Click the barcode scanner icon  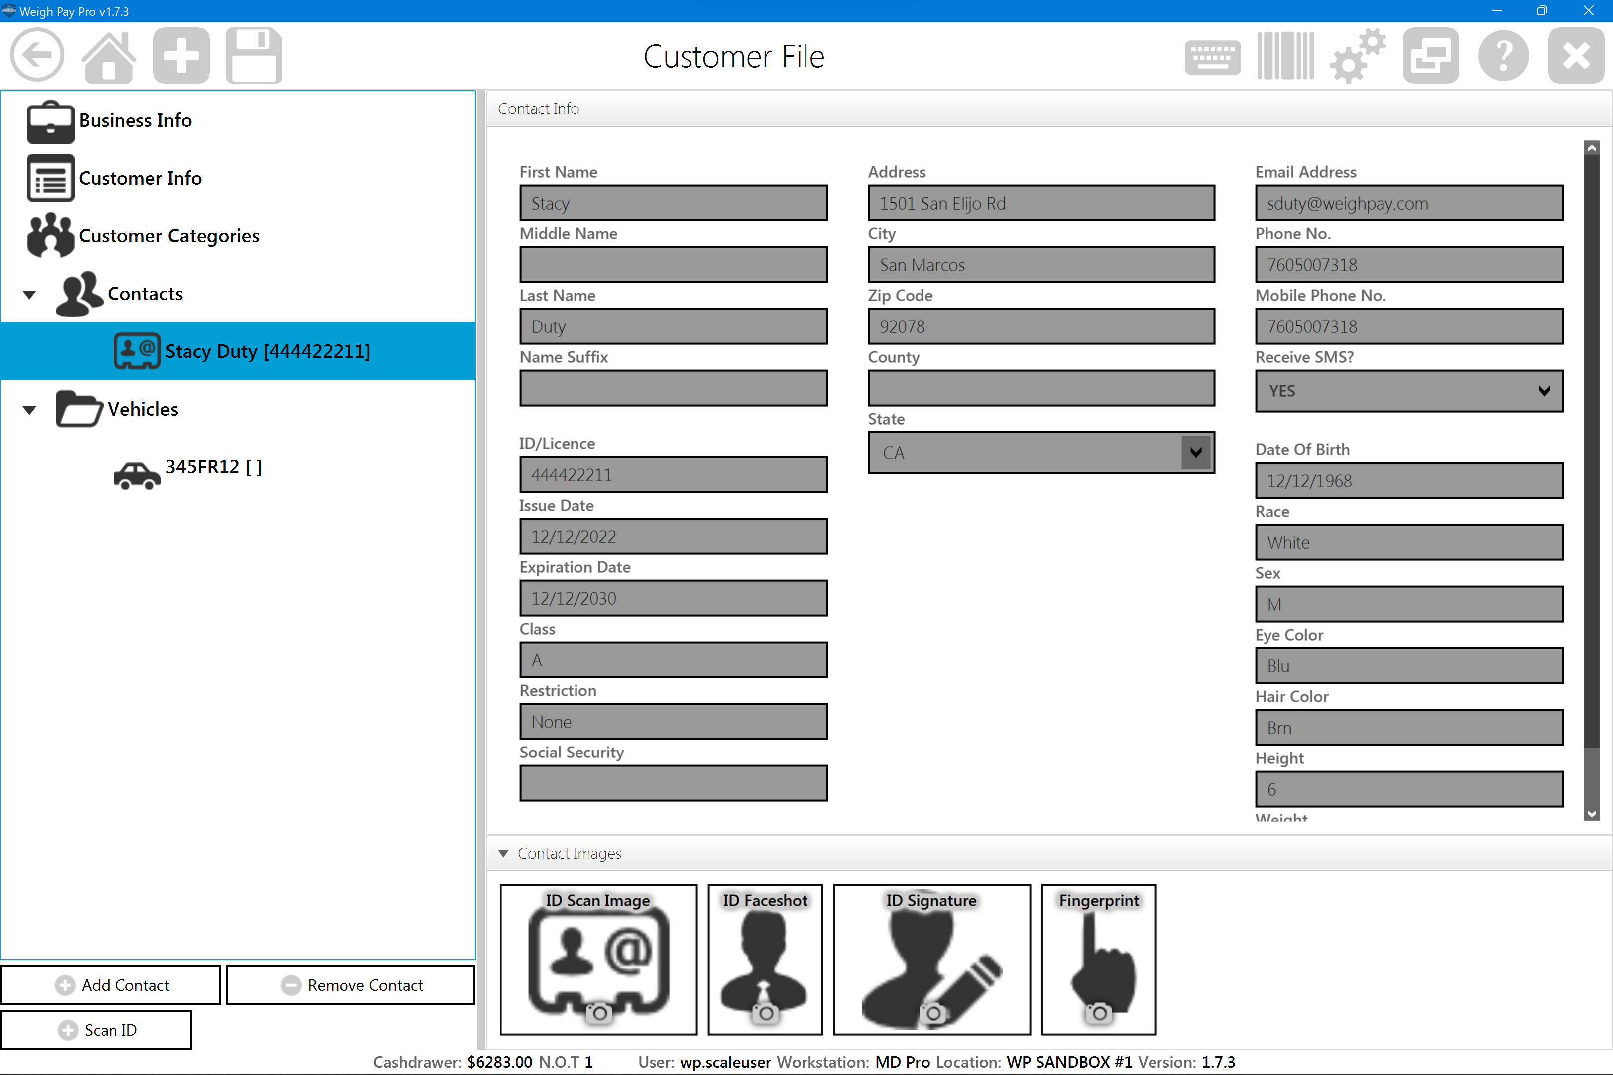click(1285, 56)
